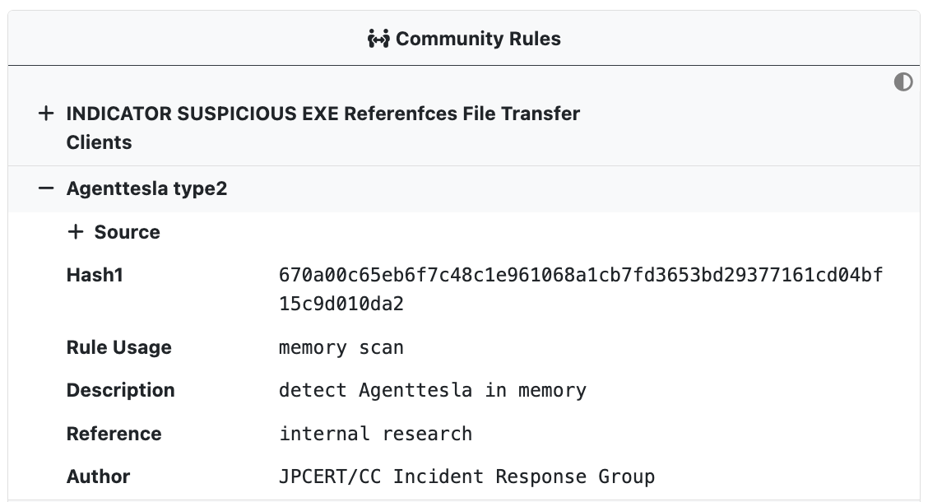
Task: Expand the INDICATOR SUSPICIOUS EXE rule plus icon
Action: 45,113
